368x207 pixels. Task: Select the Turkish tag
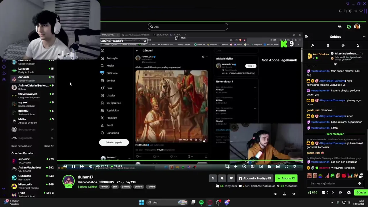104,187
